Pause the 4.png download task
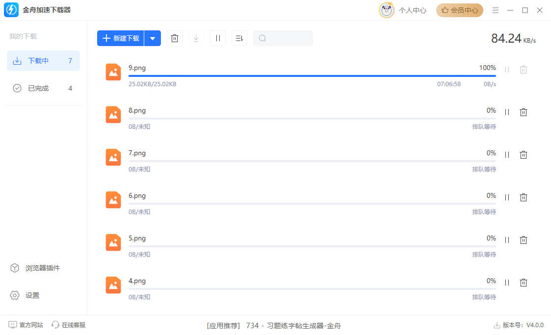Image resolution: width=551 pixels, height=335 pixels. (507, 283)
